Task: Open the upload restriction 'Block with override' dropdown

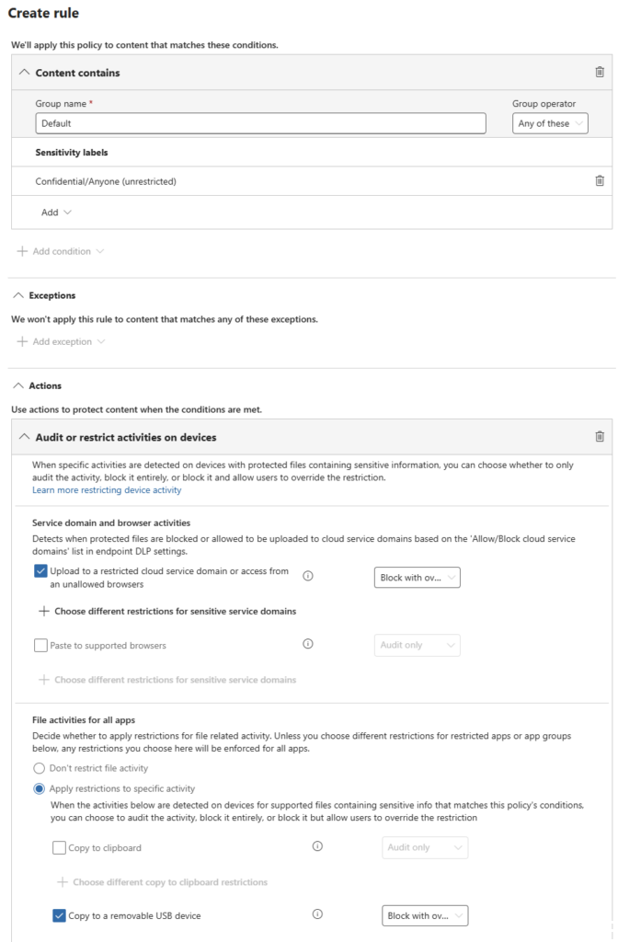Action: coord(417,578)
